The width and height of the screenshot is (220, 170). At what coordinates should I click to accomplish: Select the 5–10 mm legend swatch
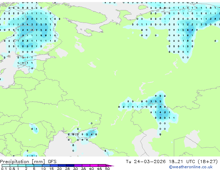coord(38,165)
